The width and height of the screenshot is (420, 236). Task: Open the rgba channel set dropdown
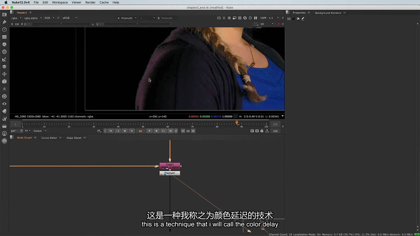click(16, 18)
